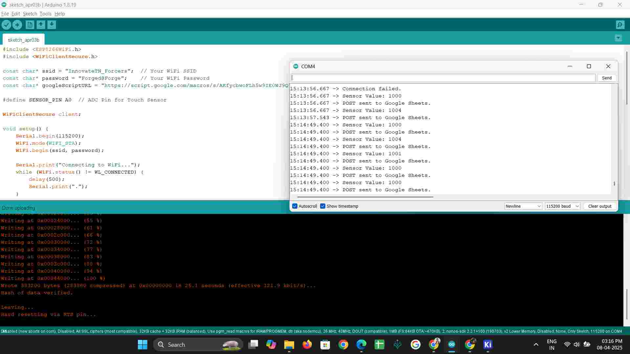Click the Open sketch up-arrow icon
Image resolution: width=630 pixels, height=354 pixels.
(41, 25)
